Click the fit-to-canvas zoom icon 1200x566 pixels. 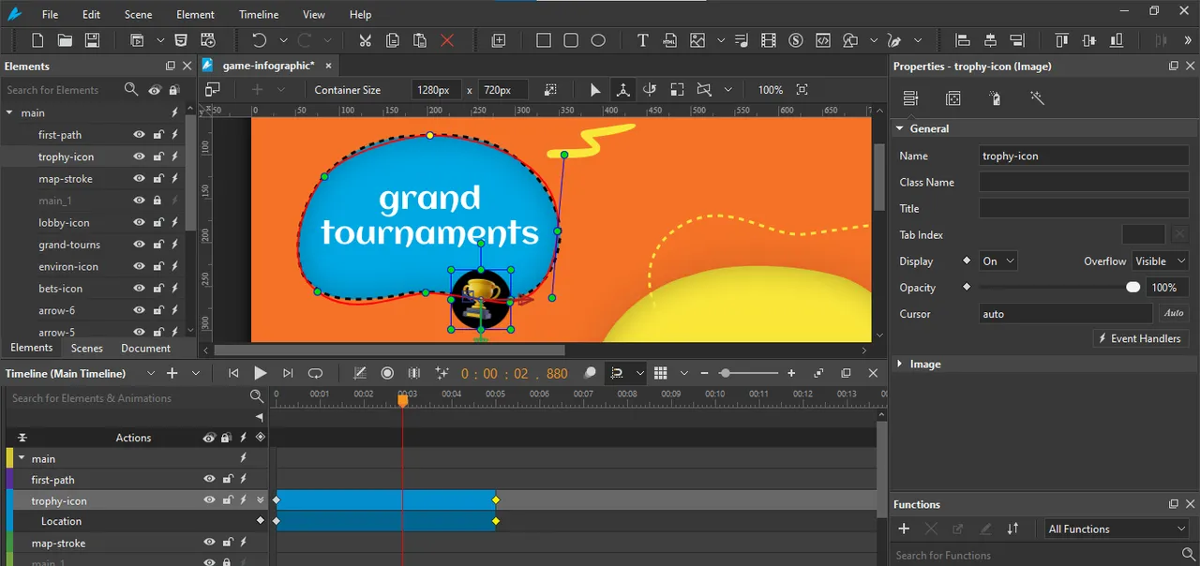[x=802, y=90]
